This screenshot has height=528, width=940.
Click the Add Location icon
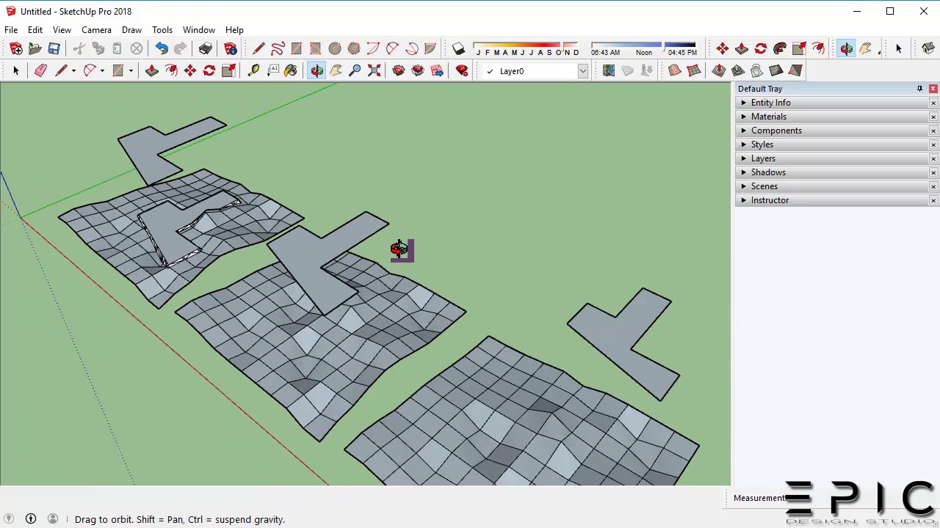(x=609, y=70)
